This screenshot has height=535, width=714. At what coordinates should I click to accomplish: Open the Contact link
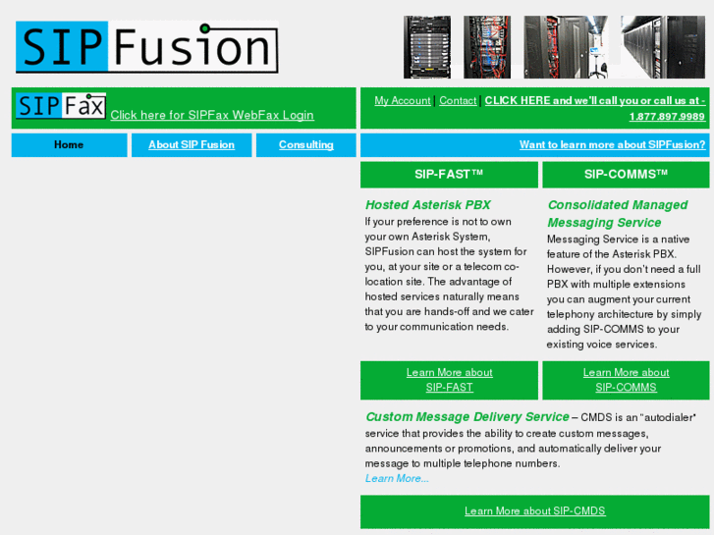[x=458, y=101]
